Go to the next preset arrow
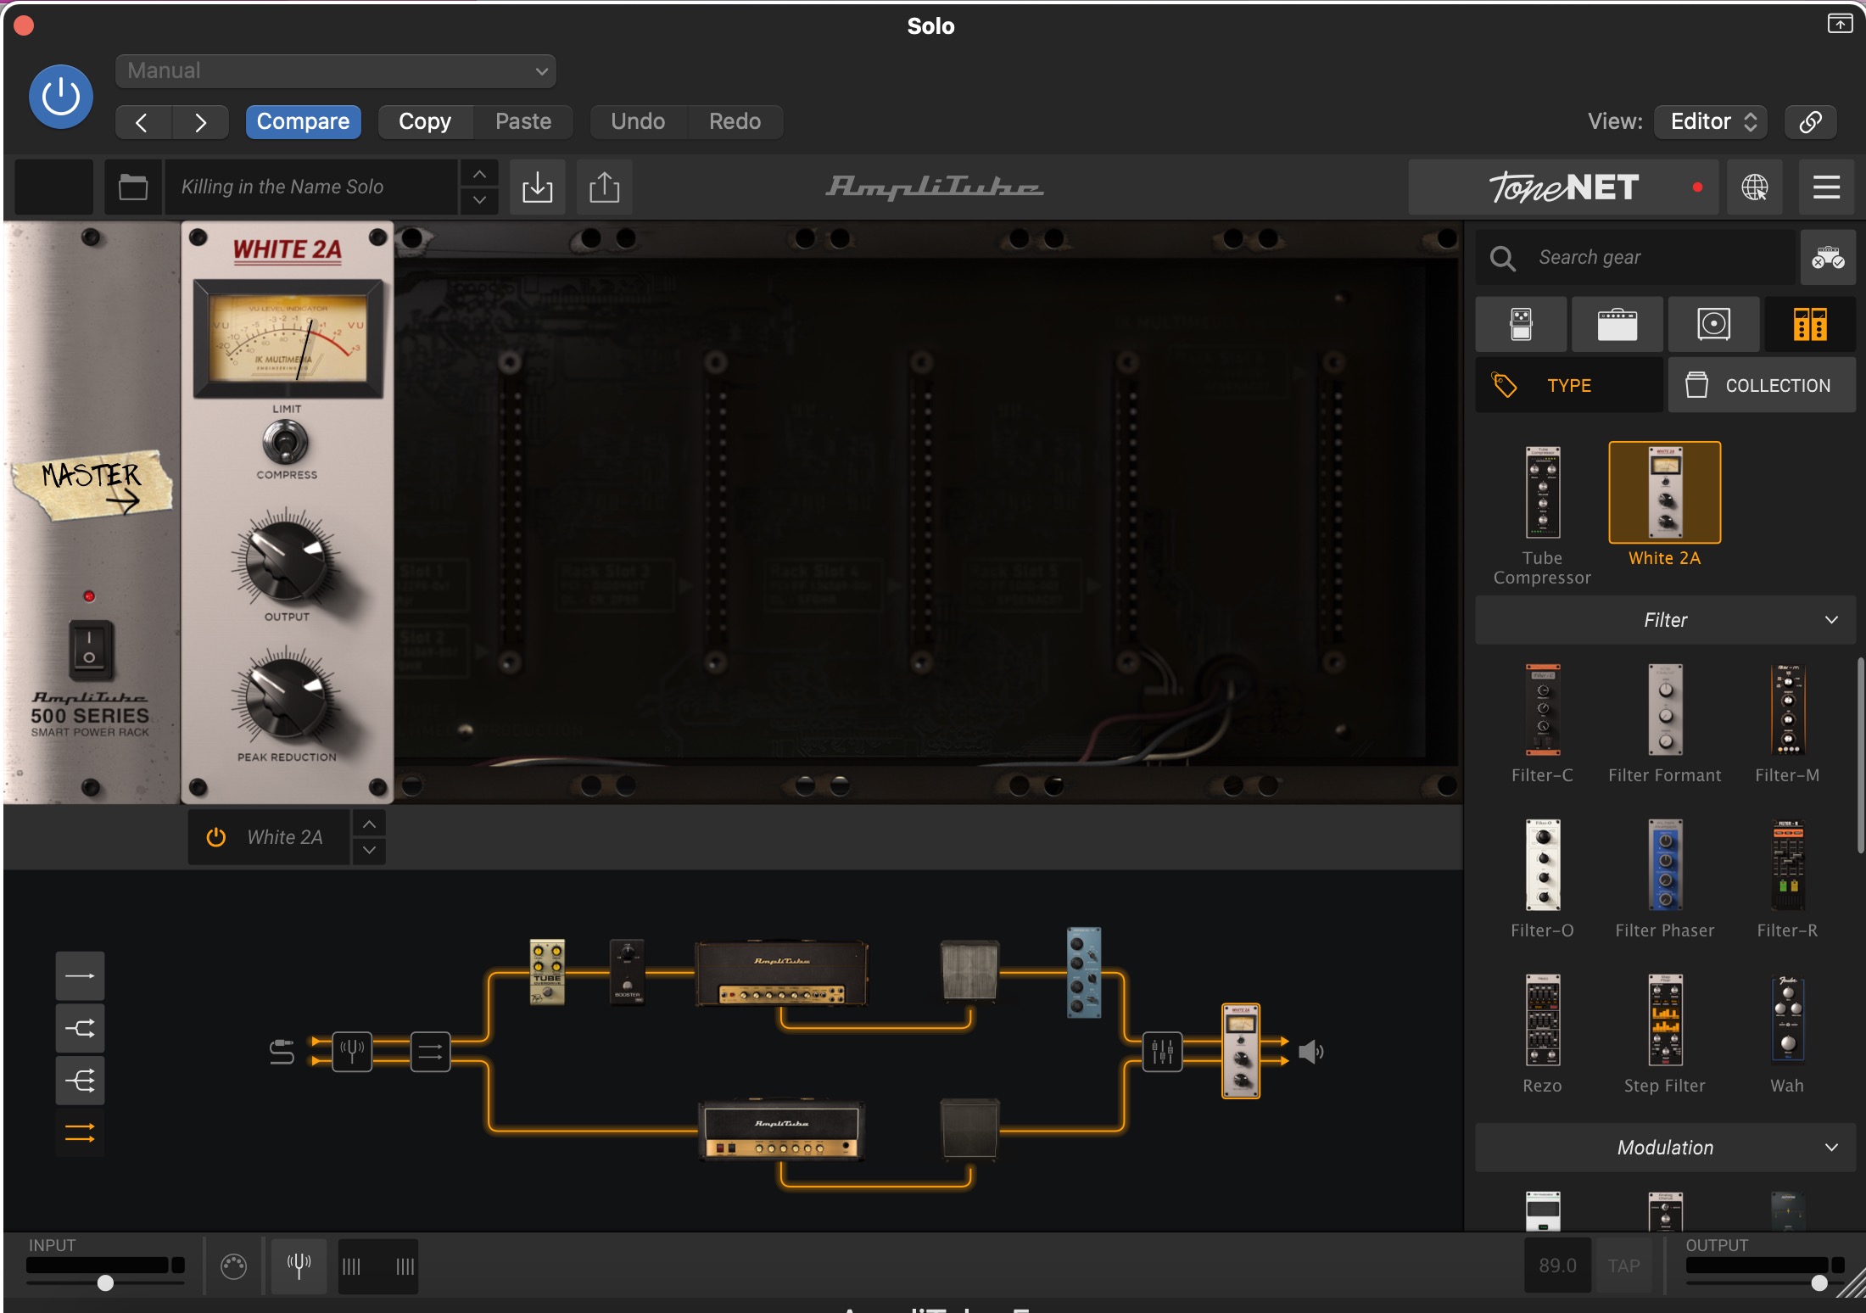Image resolution: width=1866 pixels, height=1313 pixels. click(200, 122)
